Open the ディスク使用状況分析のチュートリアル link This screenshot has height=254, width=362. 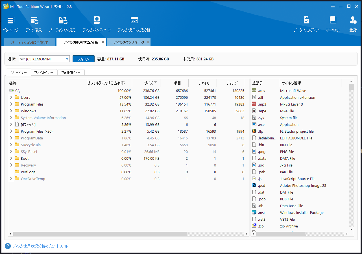40,246
